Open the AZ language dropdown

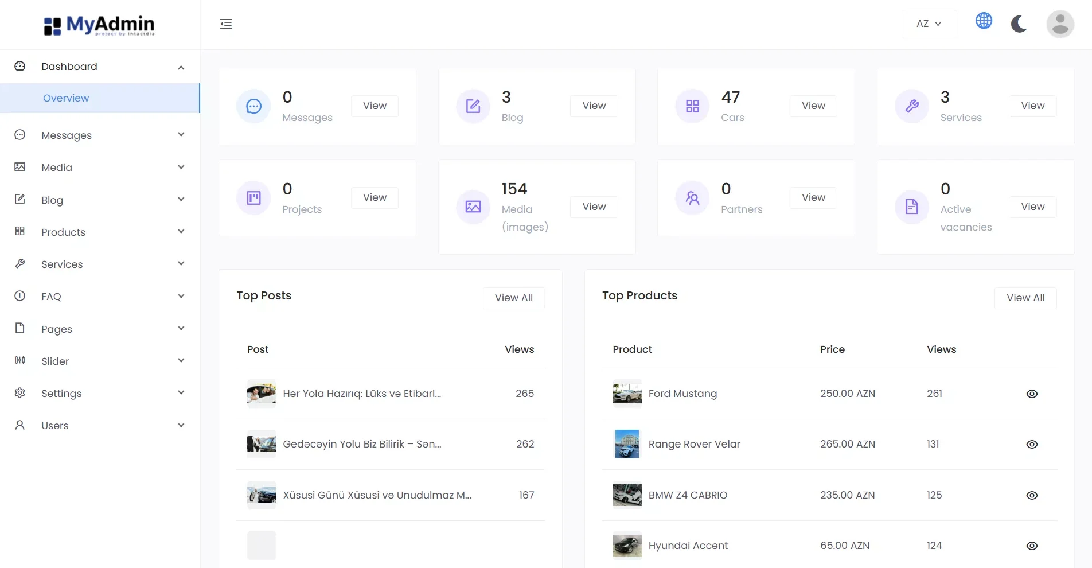929,24
